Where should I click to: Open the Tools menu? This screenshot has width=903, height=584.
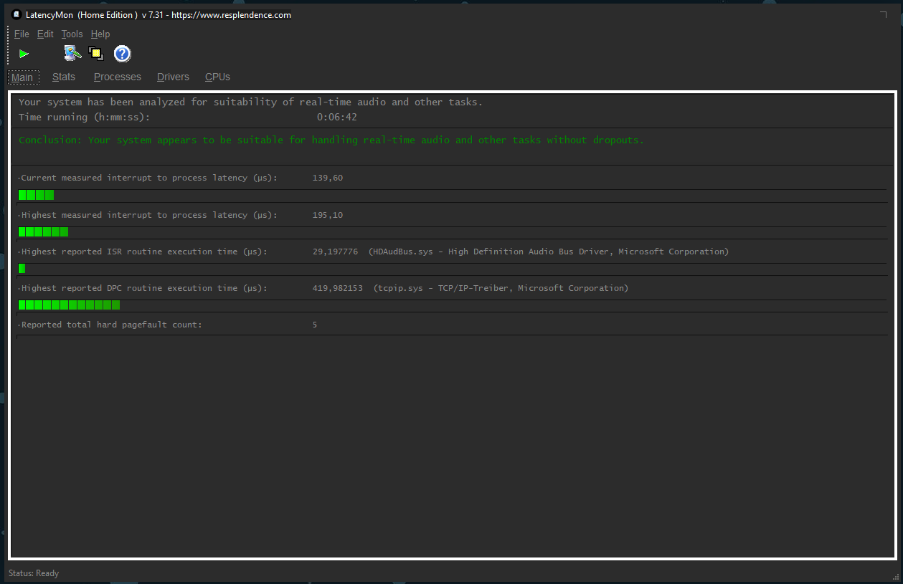72,34
